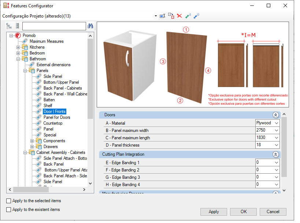The height and width of the screenshot is (223, 300).
Task: Click the Bedroom folder icon
Action: coord(25,53)
